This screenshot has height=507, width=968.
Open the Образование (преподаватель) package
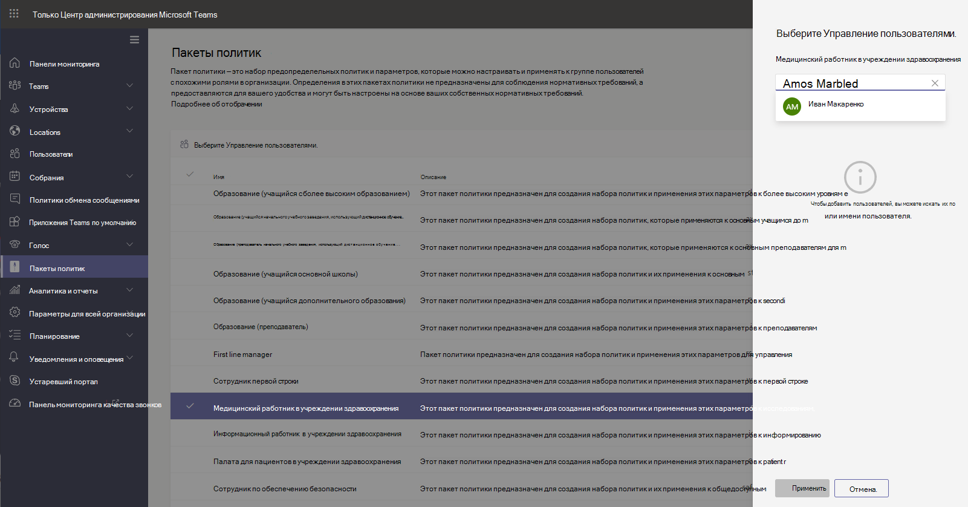[261, 327]
